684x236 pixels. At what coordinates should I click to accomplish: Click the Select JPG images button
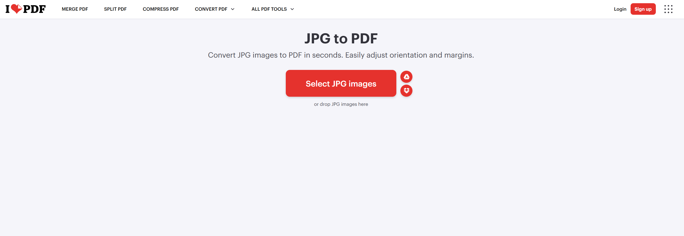tap(341, 84)
